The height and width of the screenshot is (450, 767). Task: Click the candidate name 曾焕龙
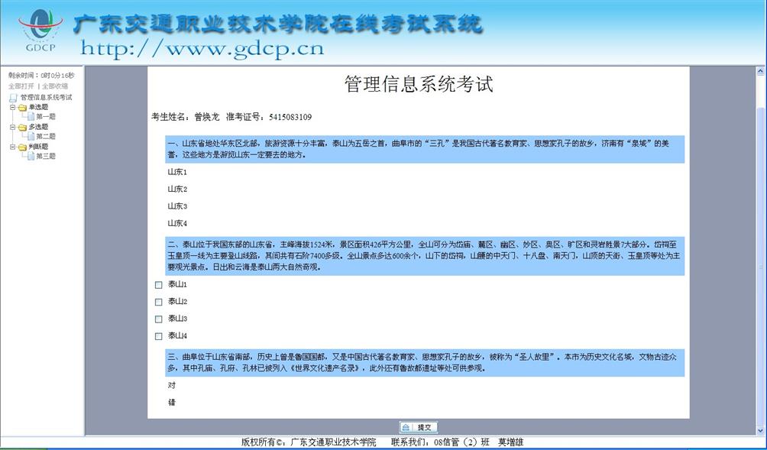coord(207,117)
